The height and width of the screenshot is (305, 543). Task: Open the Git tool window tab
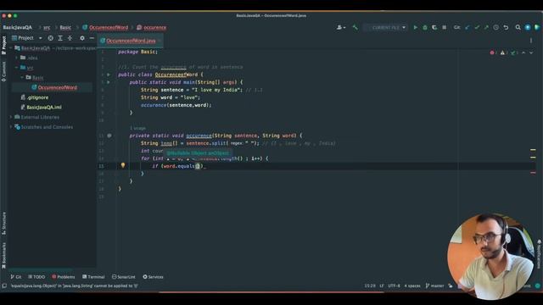pyautogui.click(x=15, y=277)
